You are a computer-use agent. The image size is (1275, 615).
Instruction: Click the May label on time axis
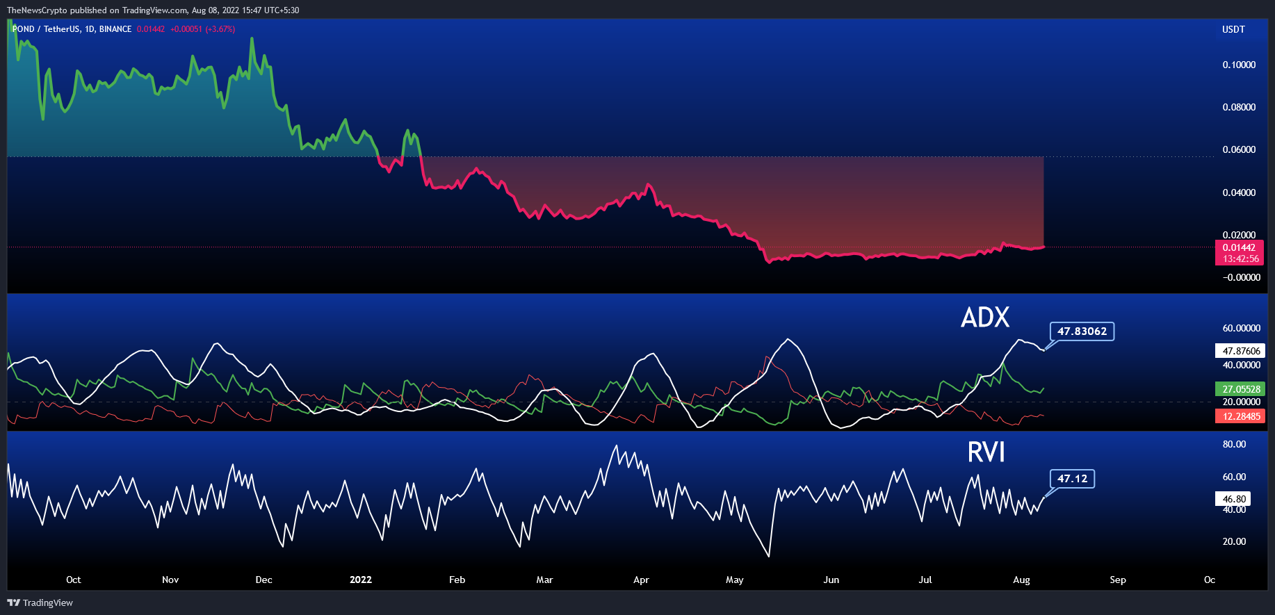734,580
